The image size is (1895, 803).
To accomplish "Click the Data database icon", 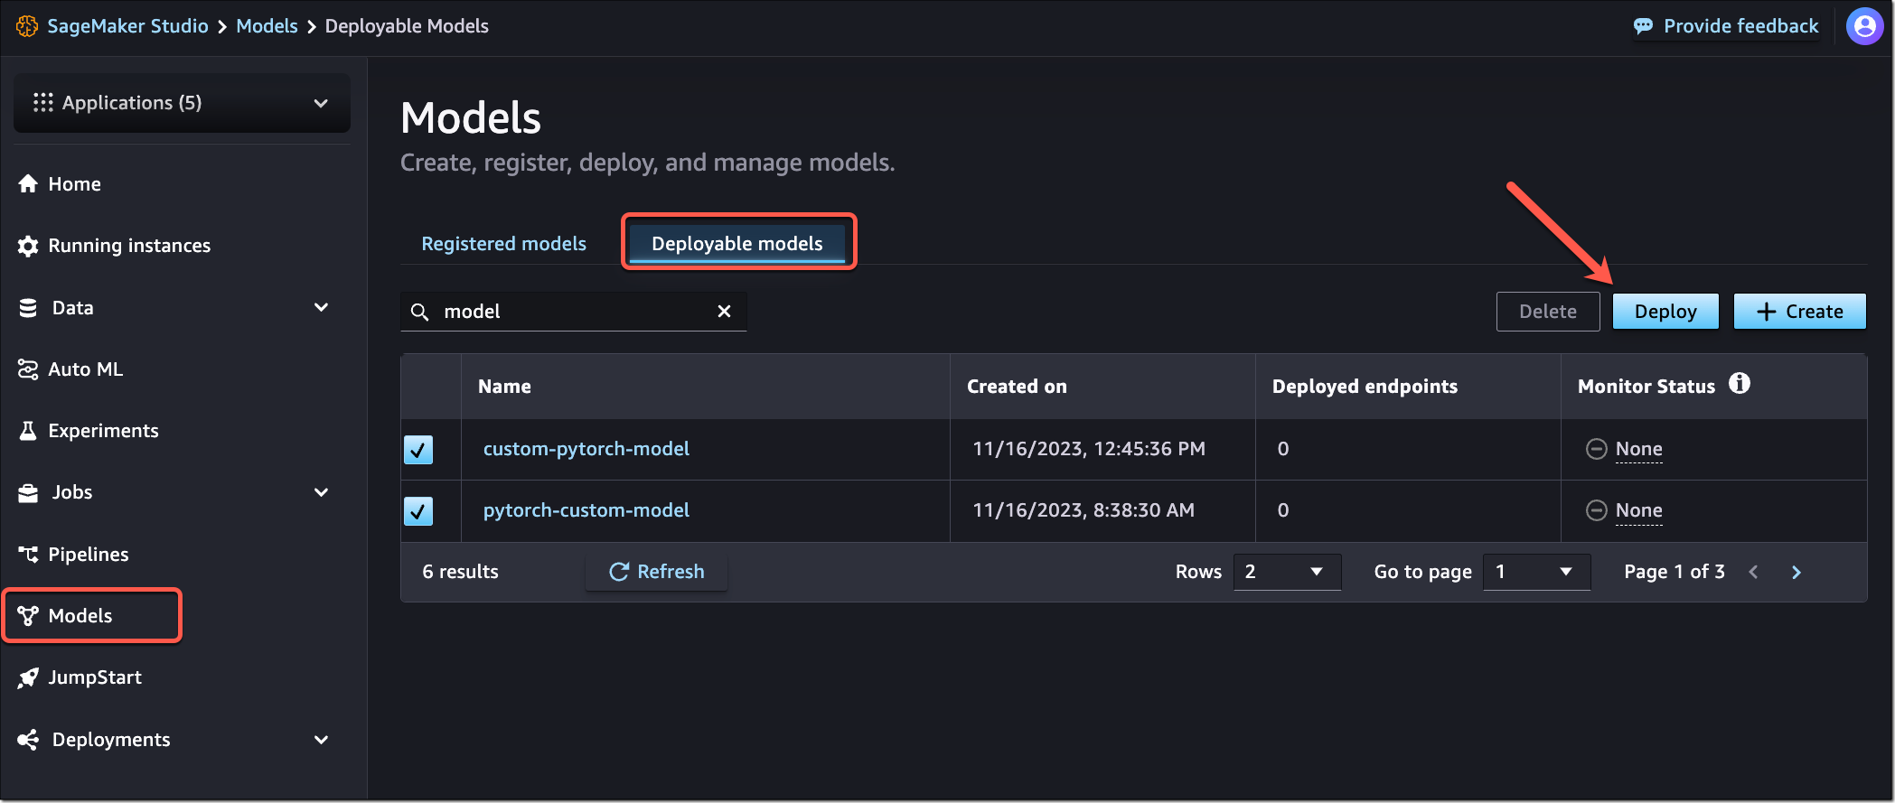I will 28,308.
